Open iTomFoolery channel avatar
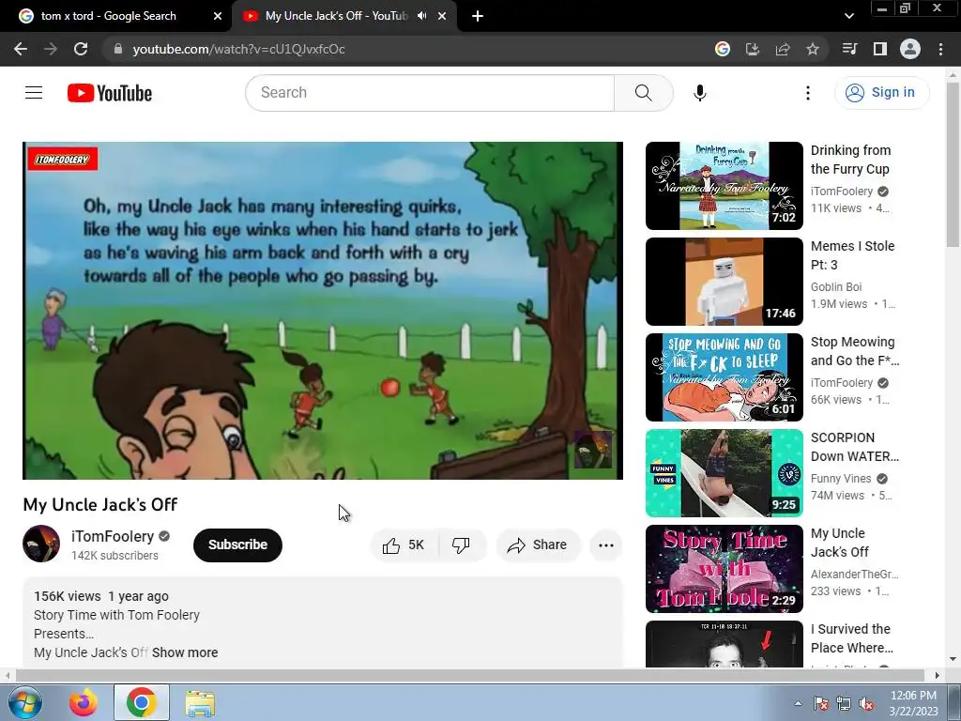This screenshot has width=961, height=721. [41, 544]
